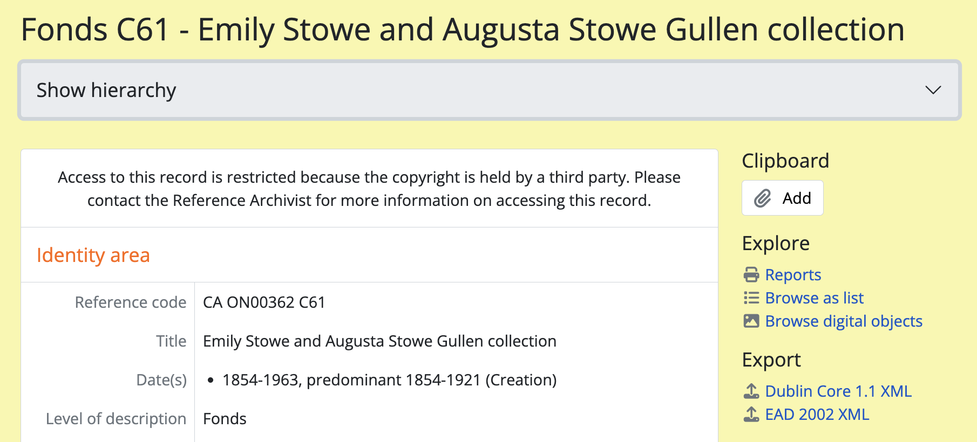Viewport: 977px width, 442px height.
Task: Open the Browse as list link
Action: point(814,298)
